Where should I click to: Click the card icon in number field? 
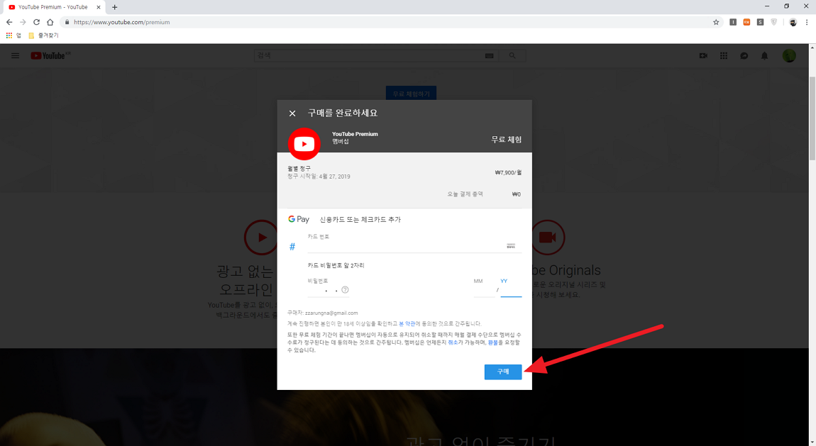511,246
